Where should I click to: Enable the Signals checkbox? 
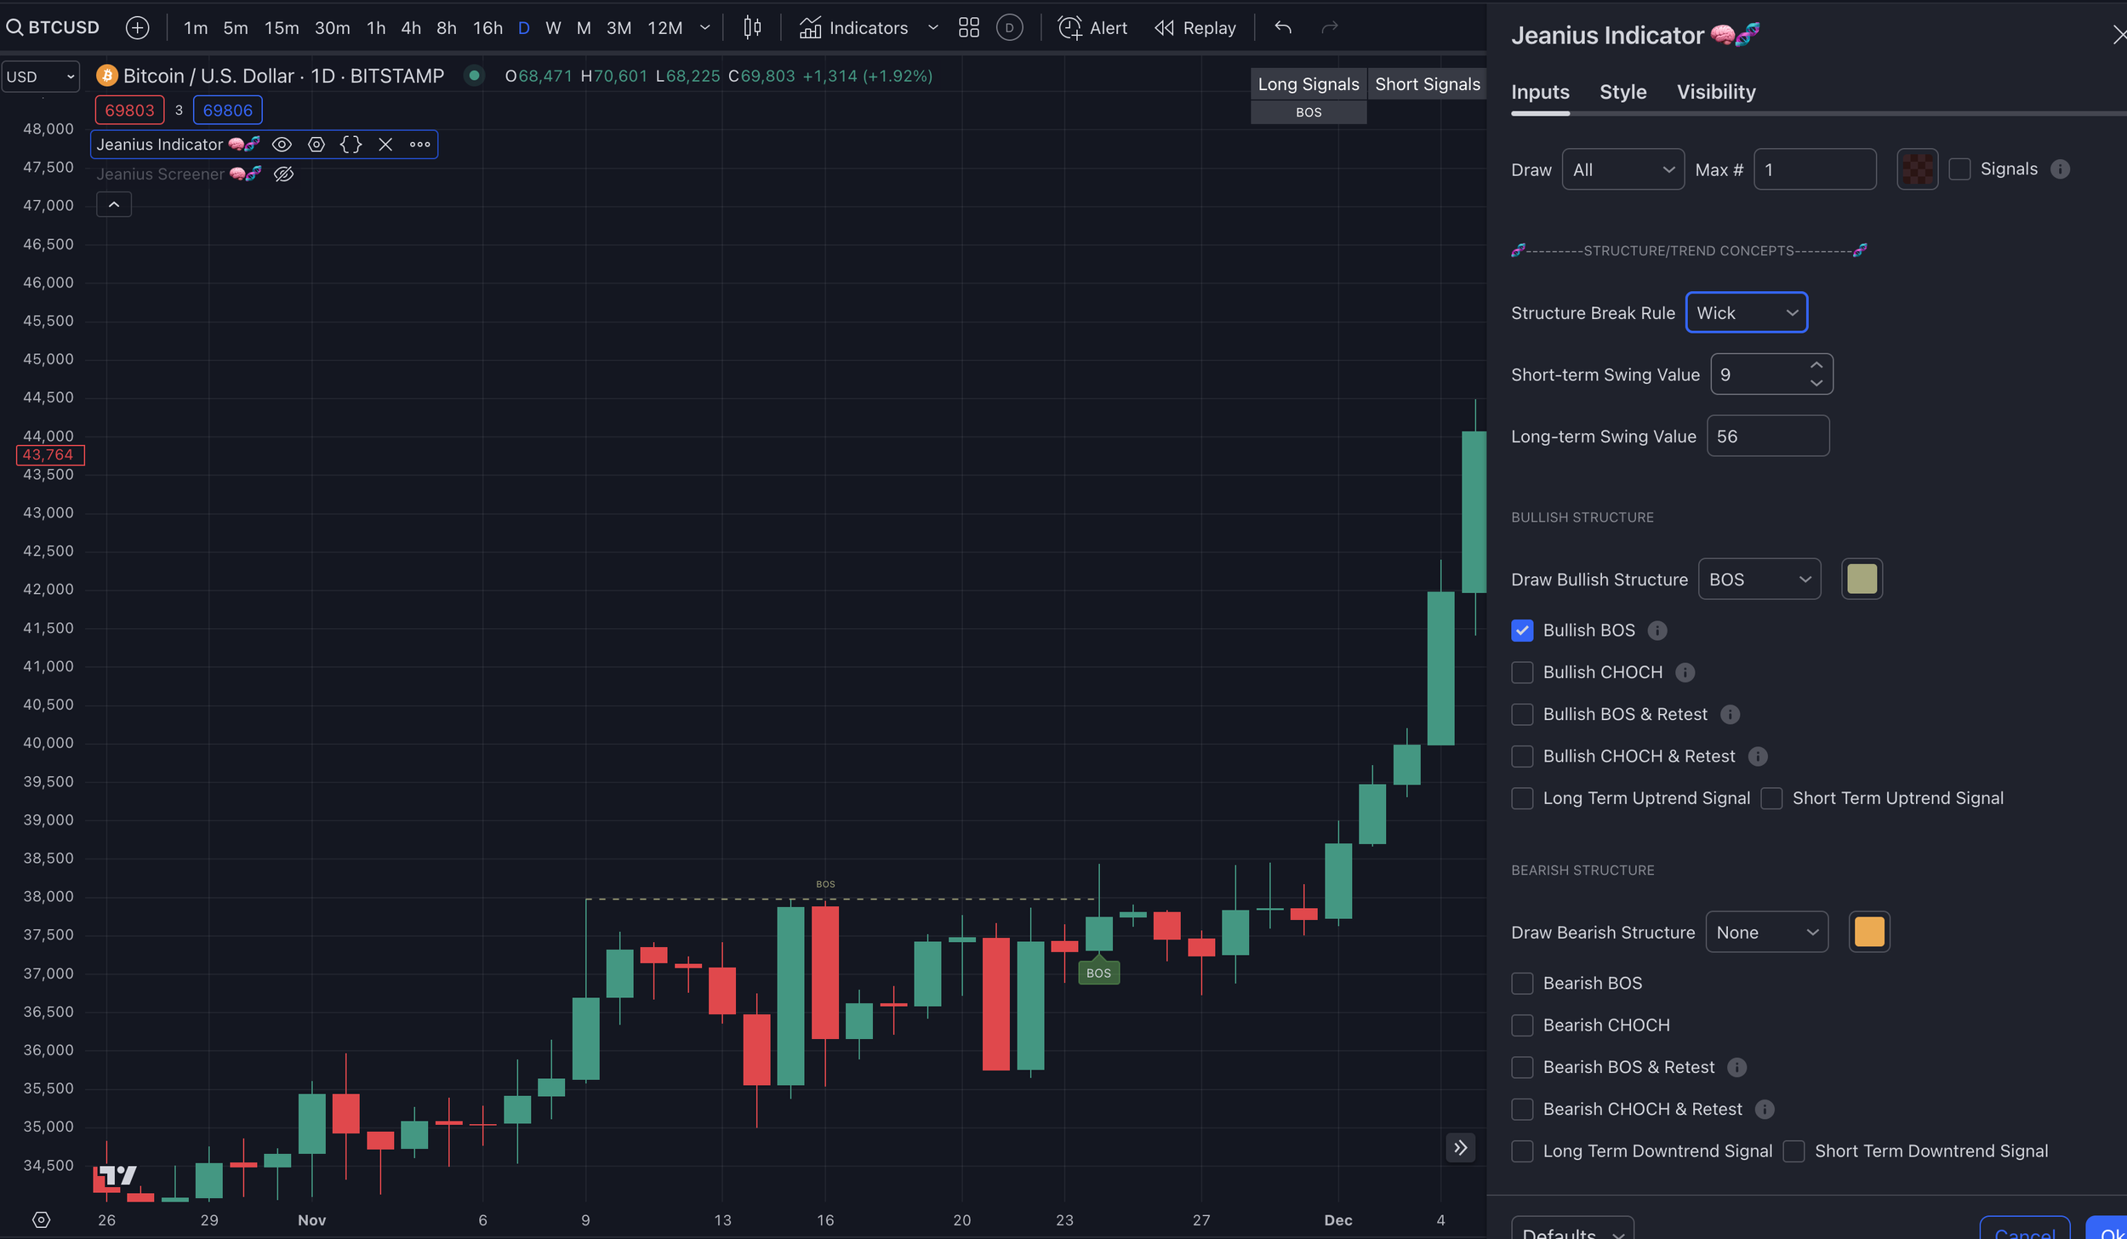coord(1959,169)
